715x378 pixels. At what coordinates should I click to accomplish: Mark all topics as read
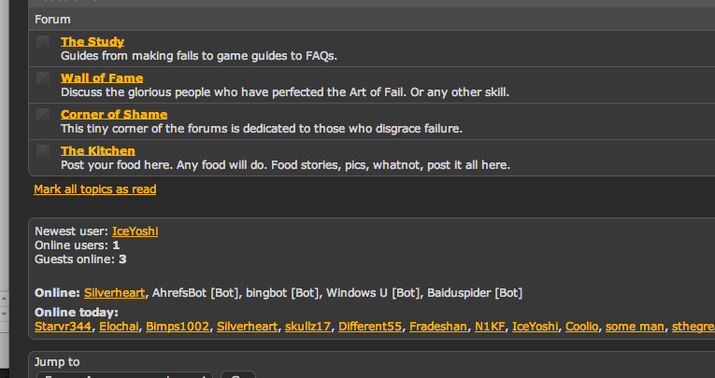pos(94,189)
